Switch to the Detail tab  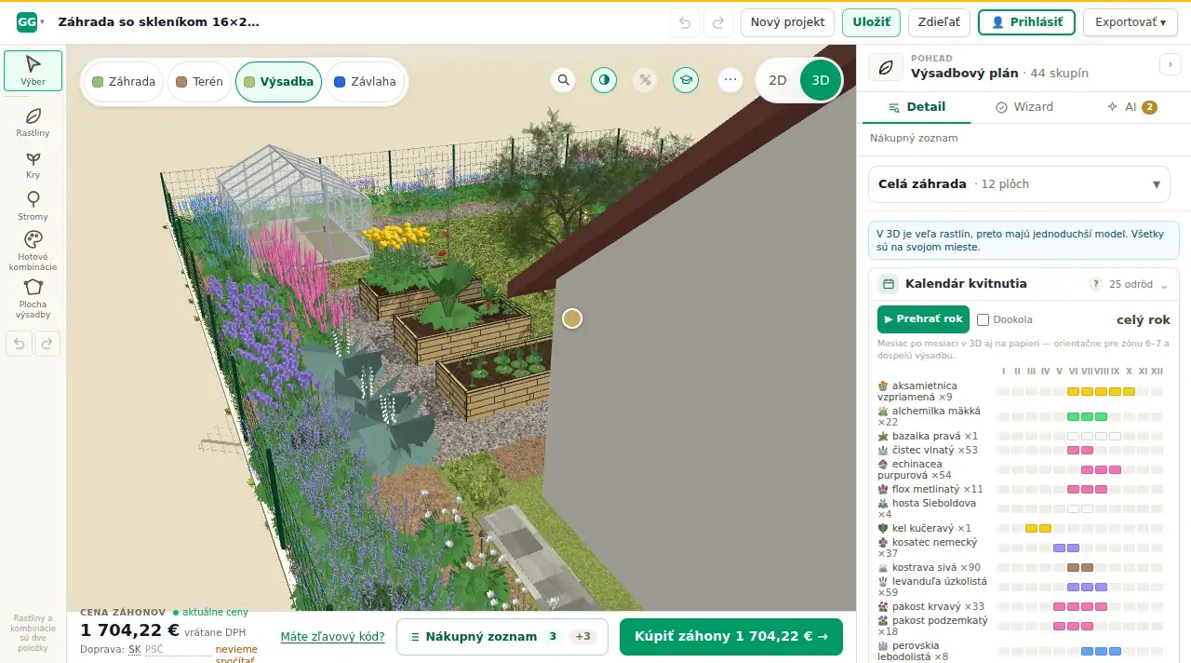point(917,107)
